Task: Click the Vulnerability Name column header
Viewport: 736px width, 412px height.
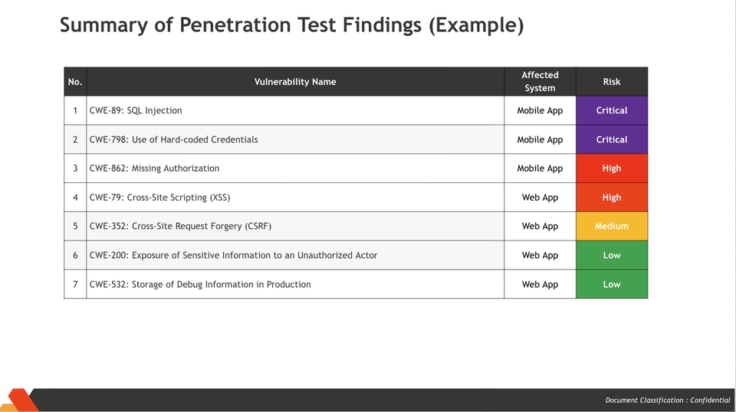Action: 295,82
